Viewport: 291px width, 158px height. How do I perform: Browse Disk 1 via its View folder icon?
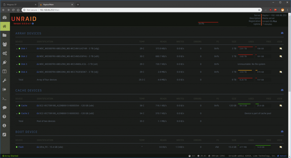[x=281, y=49]
